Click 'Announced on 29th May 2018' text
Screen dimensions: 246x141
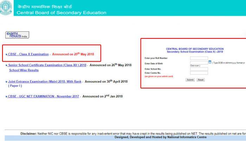tap(73, 54)
